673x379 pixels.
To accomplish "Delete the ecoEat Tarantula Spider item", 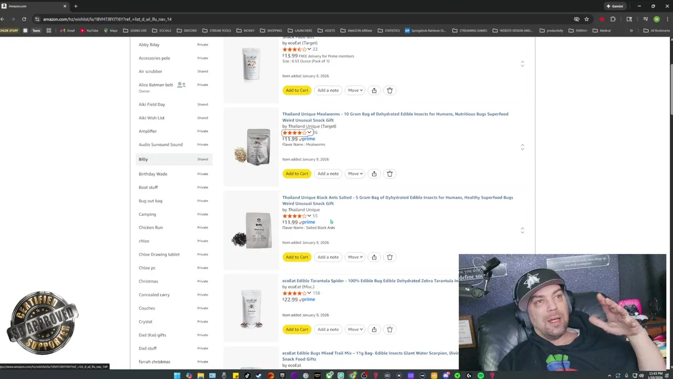I will 390,330.
